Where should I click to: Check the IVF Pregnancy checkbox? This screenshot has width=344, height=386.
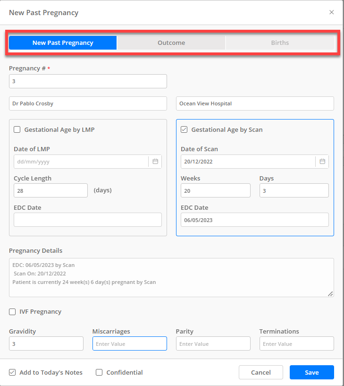pos(12,311)
